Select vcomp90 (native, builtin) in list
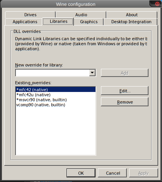 56,105
